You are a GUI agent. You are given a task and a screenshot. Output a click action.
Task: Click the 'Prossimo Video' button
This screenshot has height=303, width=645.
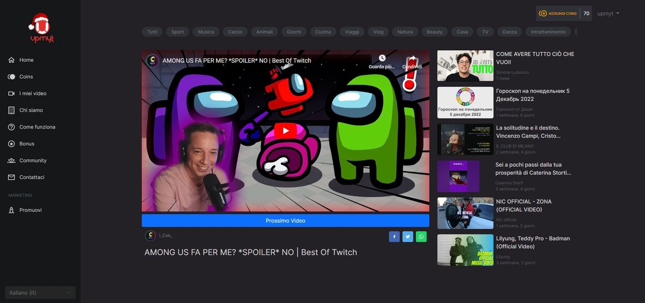pos(285,220)
